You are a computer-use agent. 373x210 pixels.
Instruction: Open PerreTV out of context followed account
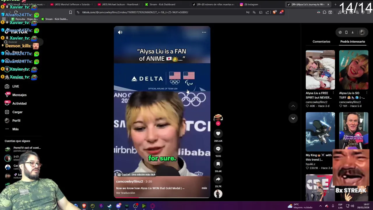pyautogui.click(x=23, y=149)
